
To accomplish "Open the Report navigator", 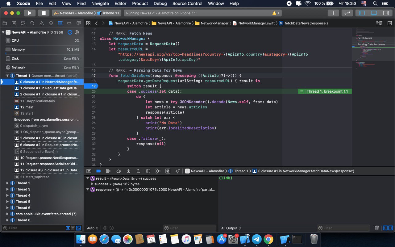I will 79,23.
